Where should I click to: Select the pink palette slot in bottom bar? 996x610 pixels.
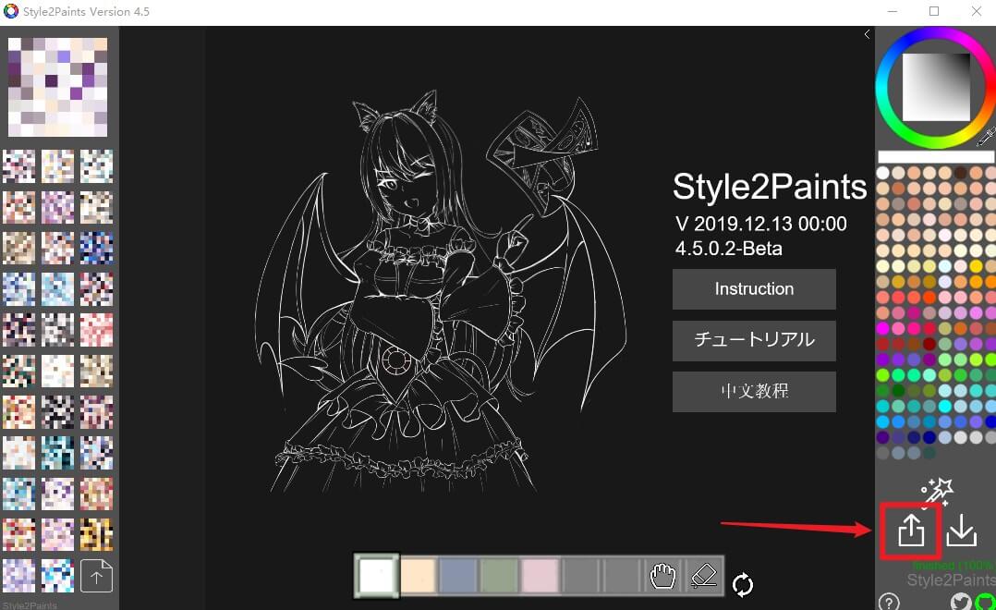pos(539,575)
